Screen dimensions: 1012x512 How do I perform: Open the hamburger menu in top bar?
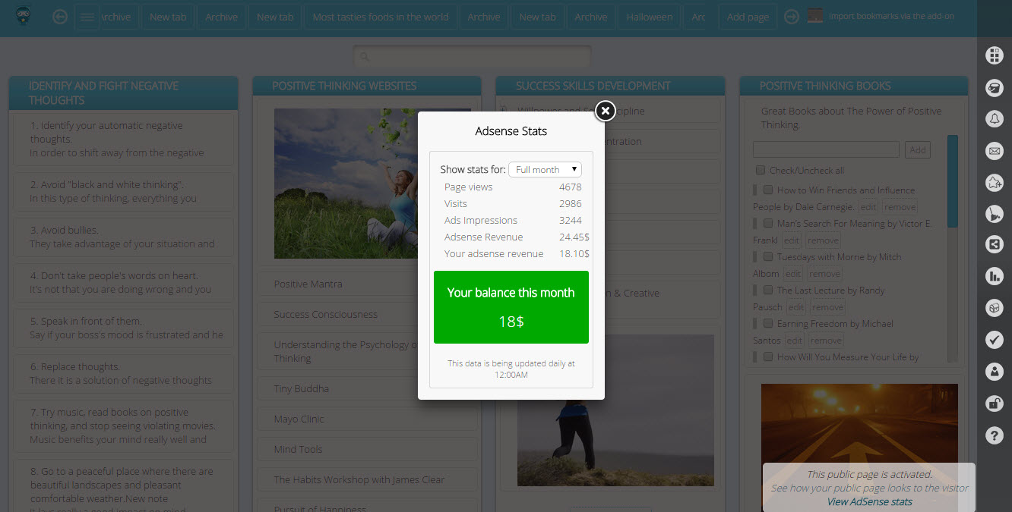tap(87, 17)
